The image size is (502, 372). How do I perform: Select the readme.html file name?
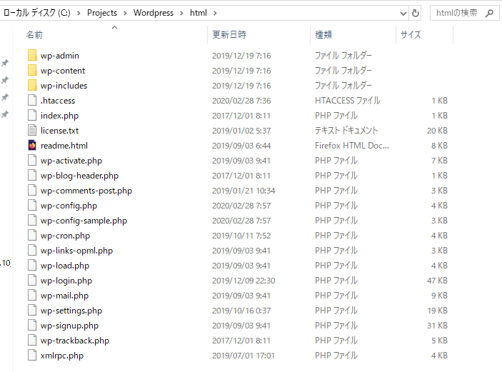point(64,146)
